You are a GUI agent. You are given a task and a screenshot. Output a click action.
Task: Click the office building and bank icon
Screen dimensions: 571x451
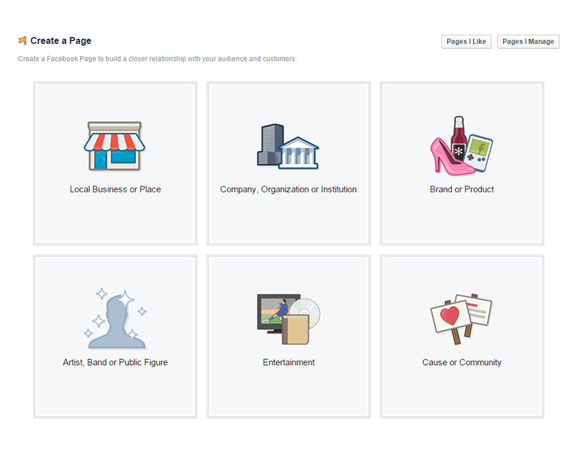[x=288, y=146]
